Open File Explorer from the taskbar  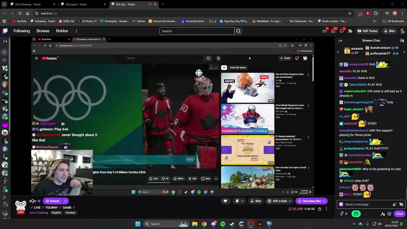[195, 224]
